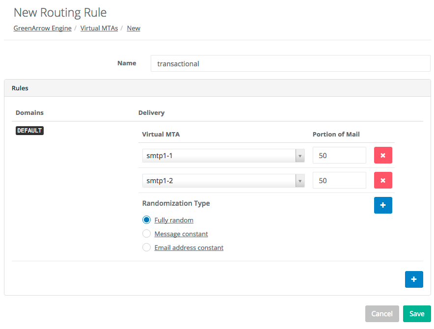Click the DEFAULT domain badge
This screenshot has width=434, height=329.
pyautogui.click(x=29, y=131)
